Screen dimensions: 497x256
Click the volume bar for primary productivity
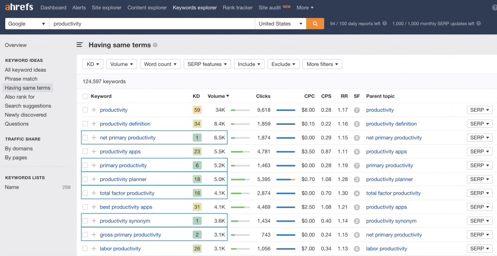(x=240, y=166)
